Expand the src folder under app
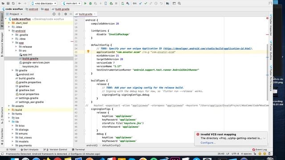Viewport: 285px width, 160px height. [x=16, y=51]
